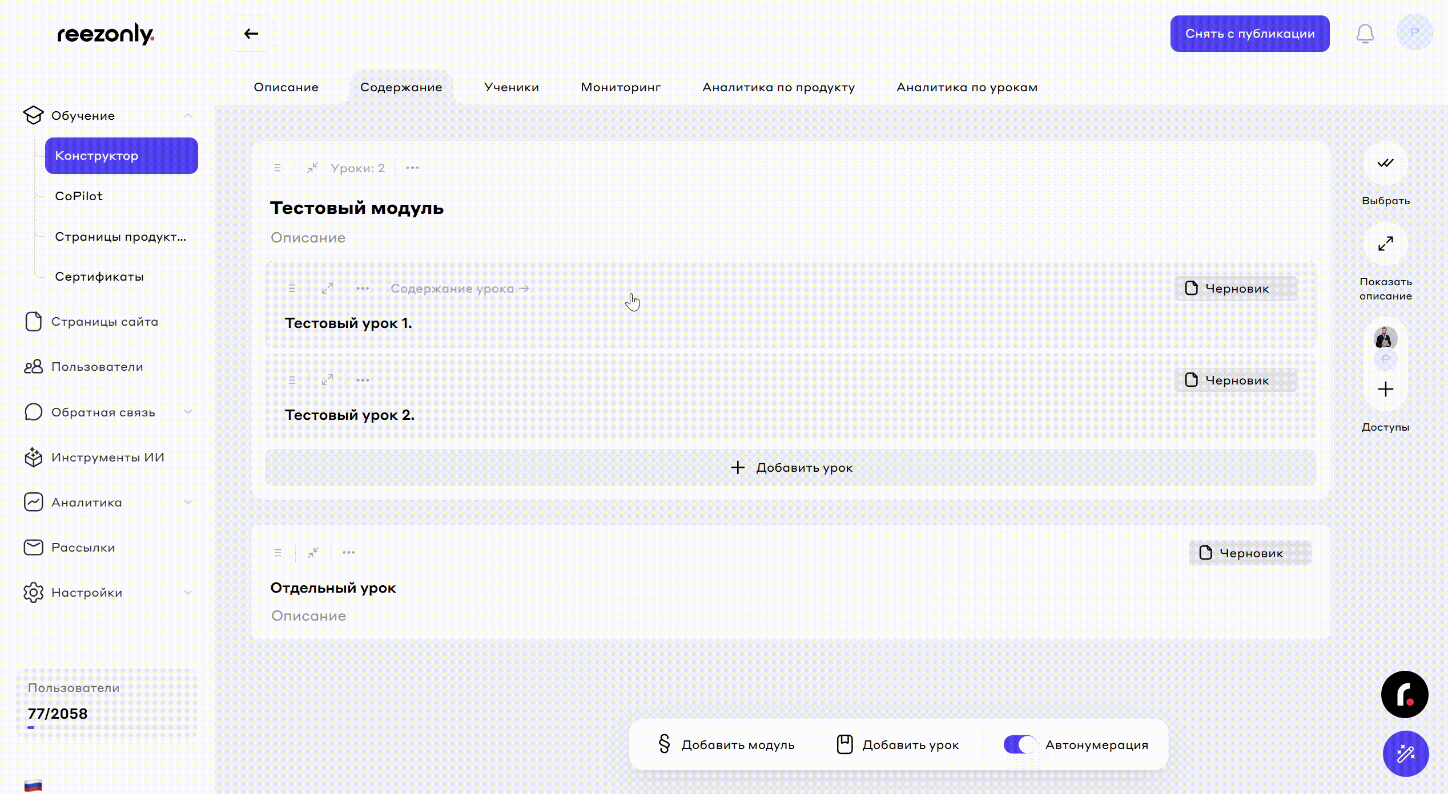This screenshot has width=1448, height=794.
Task: Collapse the Тестовый модуль lessons
Action: (x=312, y=168)
